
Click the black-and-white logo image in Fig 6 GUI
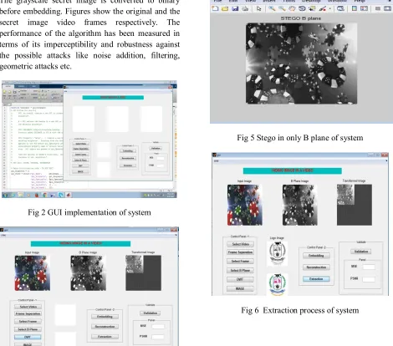coord(277,253)
